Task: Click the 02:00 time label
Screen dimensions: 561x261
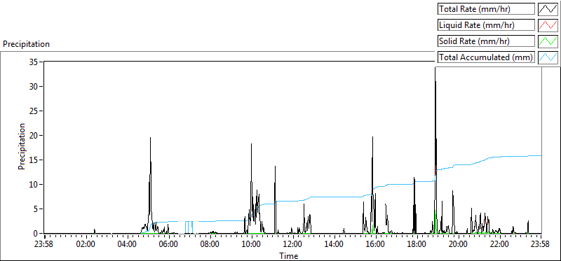Action: (x=86, y=245)
